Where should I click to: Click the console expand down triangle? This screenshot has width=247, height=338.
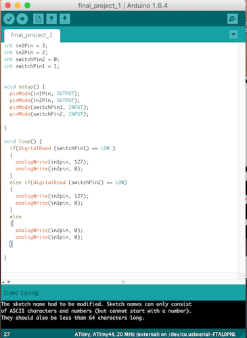click(x=9, y=282)
